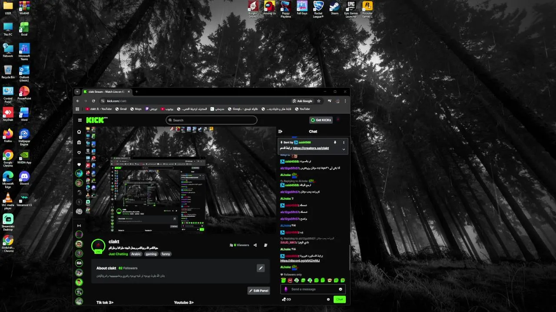Screen dimensions: 556x312
Task: Open pinned message three-dot options
Action: point(344,142)
